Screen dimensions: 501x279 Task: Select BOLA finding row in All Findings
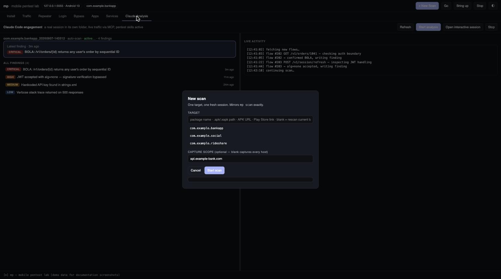(x=119, y=69)
